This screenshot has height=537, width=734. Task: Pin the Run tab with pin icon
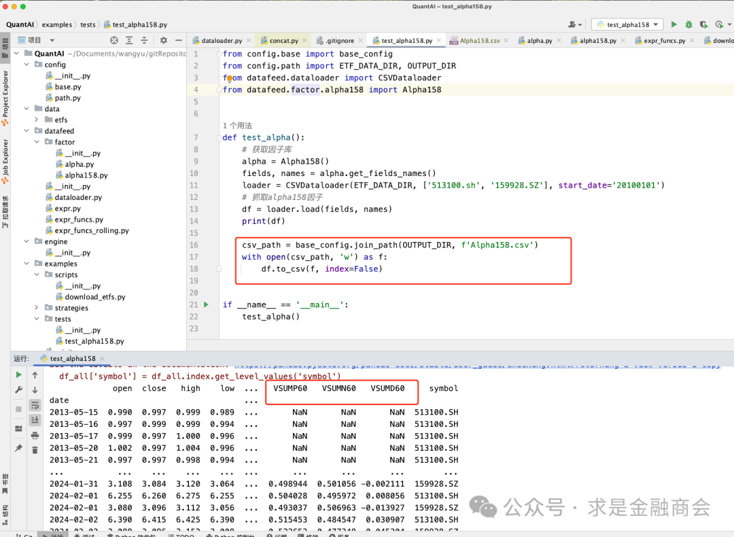pos(19,448)
